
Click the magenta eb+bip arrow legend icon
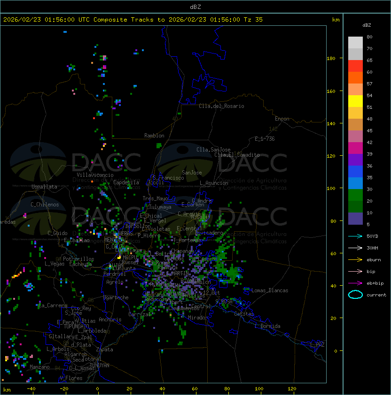(355, 283)
